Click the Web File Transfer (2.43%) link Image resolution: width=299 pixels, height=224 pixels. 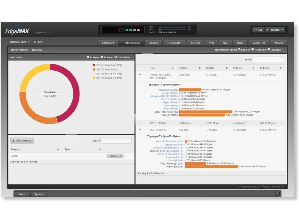click(x=170, y=141)
